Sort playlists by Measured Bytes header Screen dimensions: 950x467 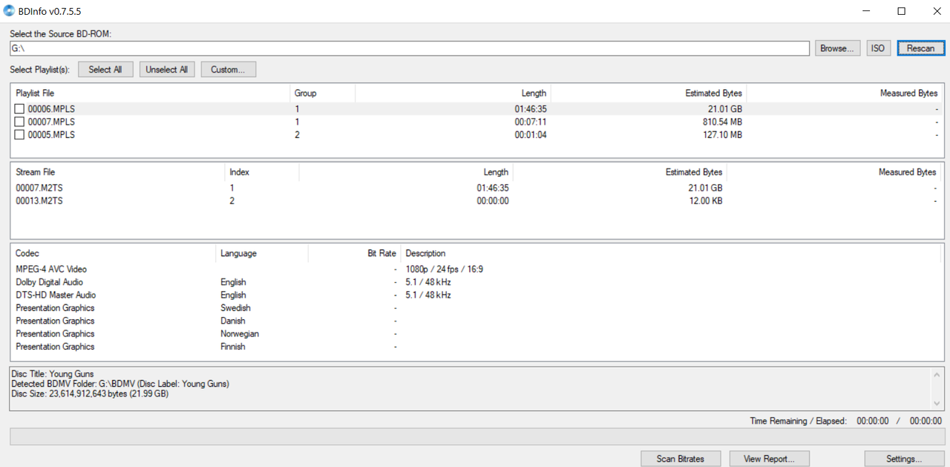click(845, 94)
